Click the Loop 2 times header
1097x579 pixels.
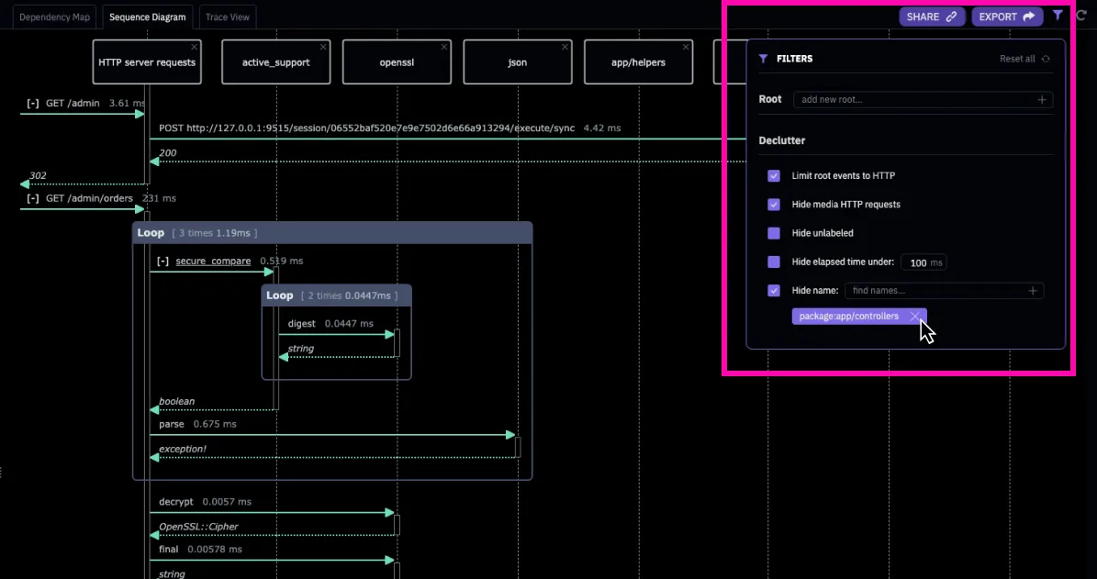point(337,295)
